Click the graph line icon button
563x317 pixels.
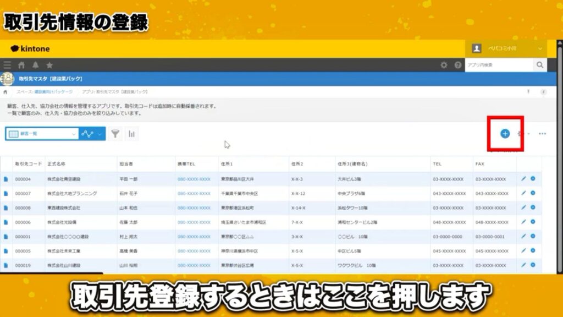tap(87, 134)
